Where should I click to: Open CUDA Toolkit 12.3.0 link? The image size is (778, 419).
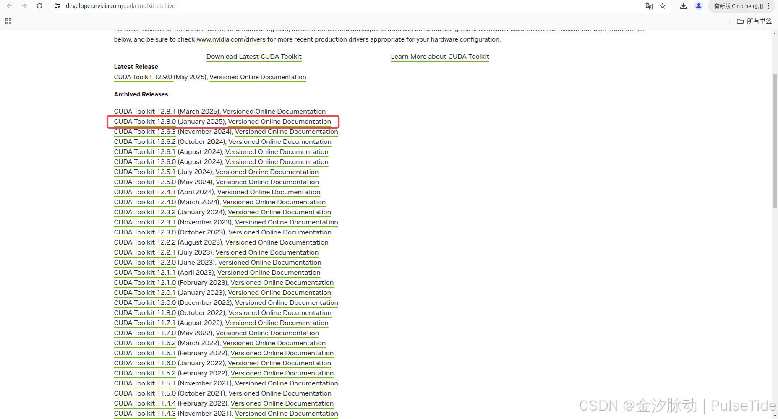[145, 232]
